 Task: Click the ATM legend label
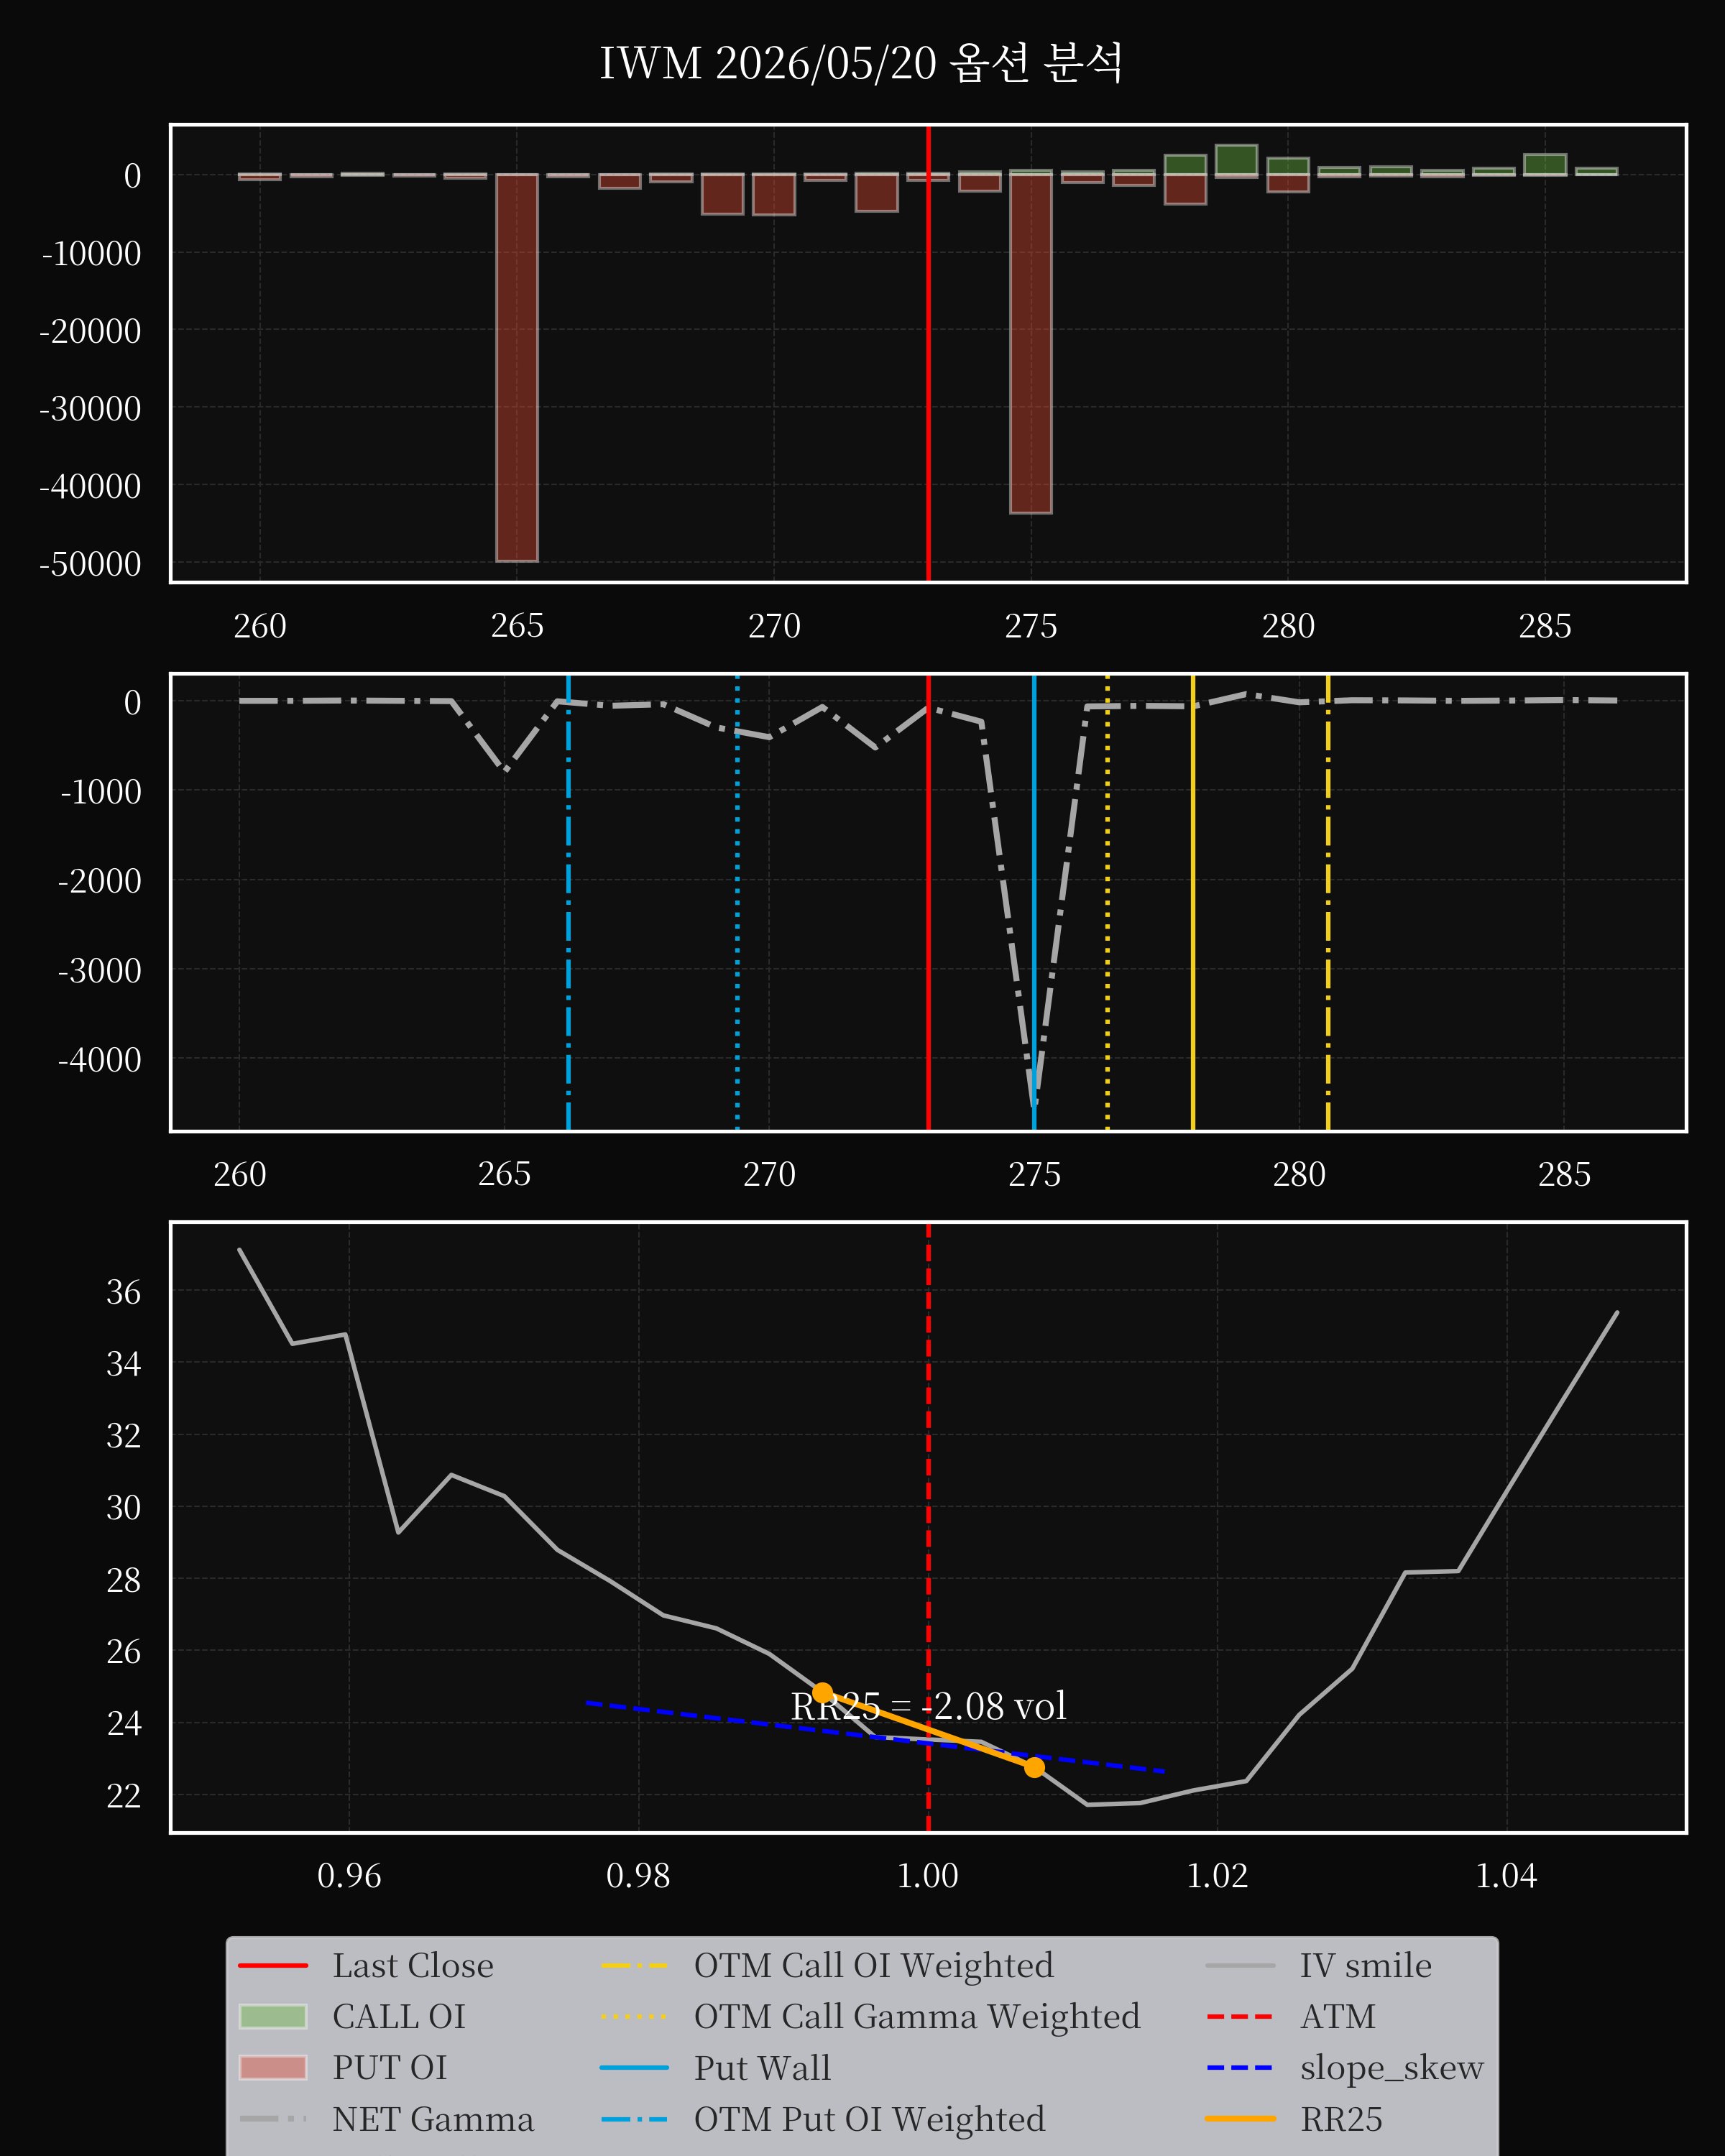[x=1337, y=2016]
